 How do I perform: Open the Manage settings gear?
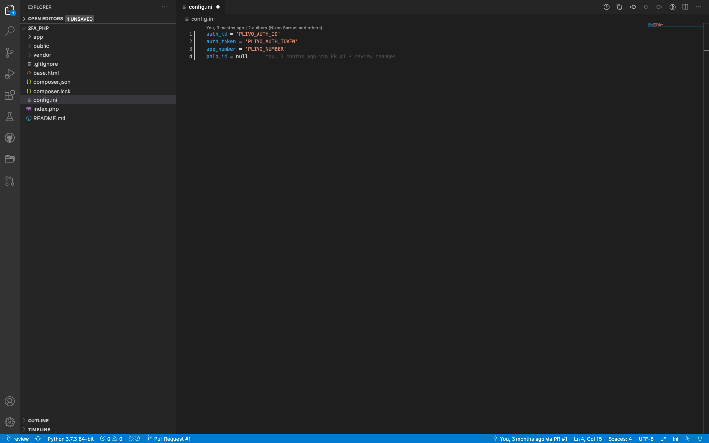tap(10, 422)
